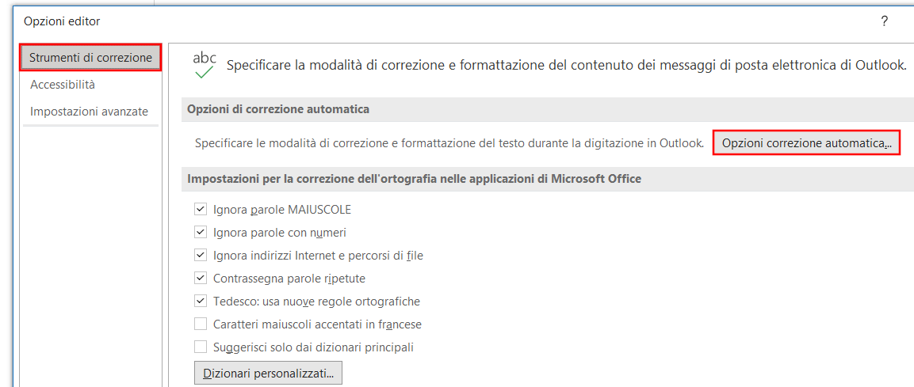Image resolution: width=914 pixels, height=387 pixels.
Task: Click the Opzioni editor title bar text
Action: (62, 21)
